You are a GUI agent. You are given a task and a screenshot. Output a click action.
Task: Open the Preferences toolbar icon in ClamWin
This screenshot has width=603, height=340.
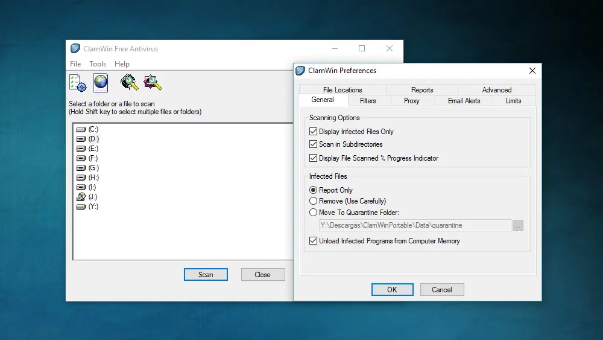click(78, 83)
